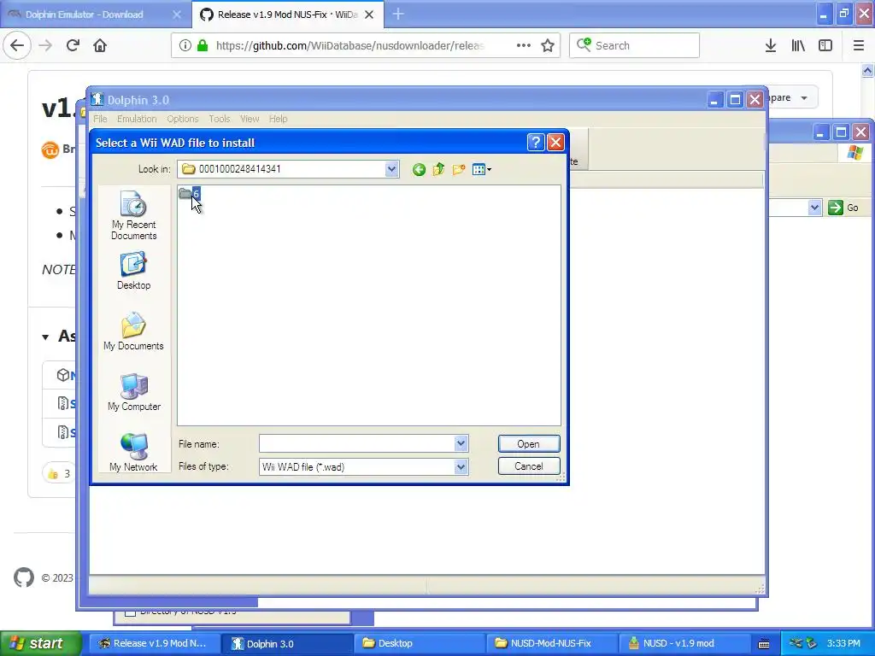
Task: Close the Release v1.9 Mod NUS-Fix tab
Action: pos(369,15)
